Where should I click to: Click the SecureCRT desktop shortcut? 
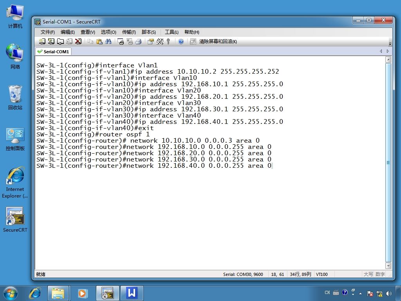(15, 219)
